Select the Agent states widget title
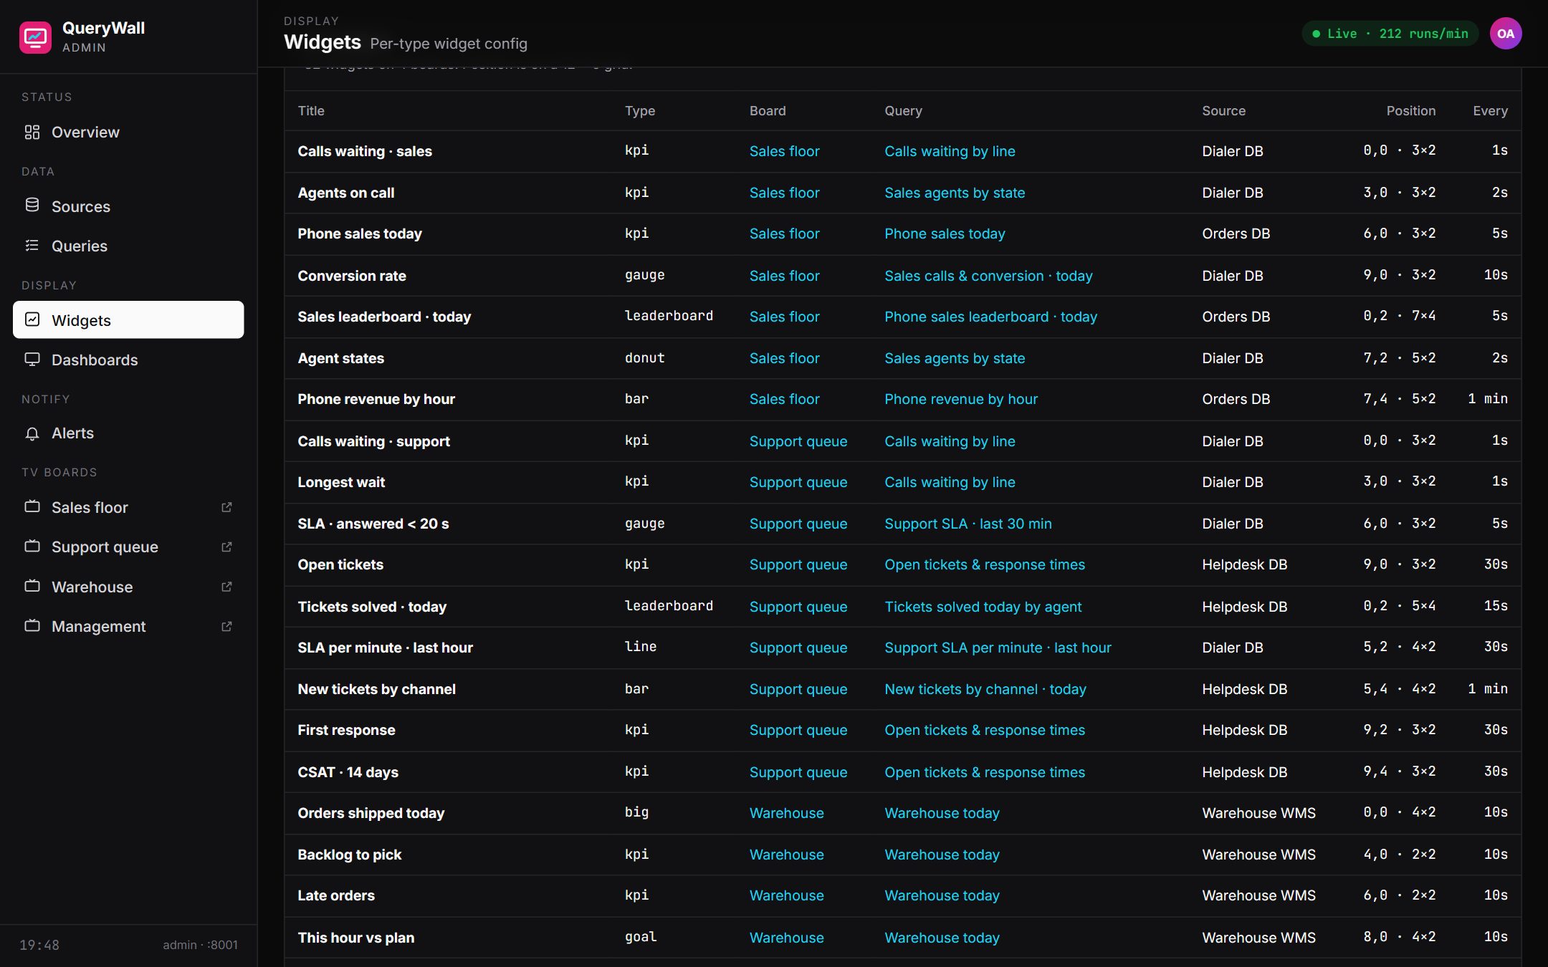 (340, 358)
